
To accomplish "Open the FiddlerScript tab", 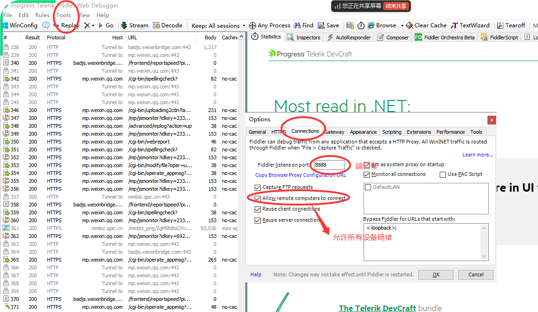I will click(x=499, y=37).
